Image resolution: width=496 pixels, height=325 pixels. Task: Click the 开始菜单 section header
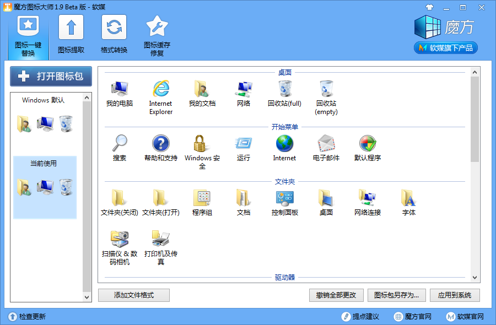285,127
